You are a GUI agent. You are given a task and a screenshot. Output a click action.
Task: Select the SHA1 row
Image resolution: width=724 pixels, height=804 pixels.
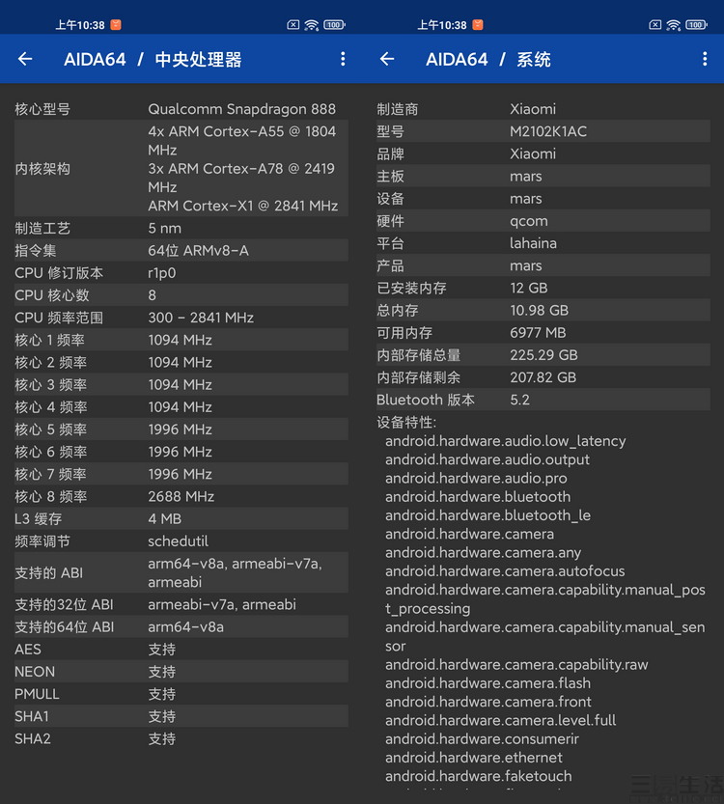[x=181, y=716]
